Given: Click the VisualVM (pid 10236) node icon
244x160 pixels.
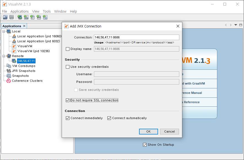Looking at the screenshot, I should 14,51.
